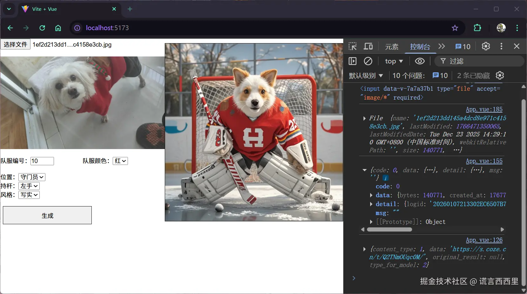This screenshot has height=294, width=527.
Task: Reload the localhost page
Action: [x=42, y=28]
